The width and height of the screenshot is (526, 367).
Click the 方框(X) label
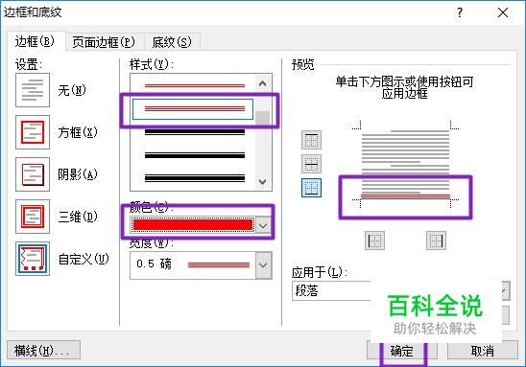pos(78,132)
